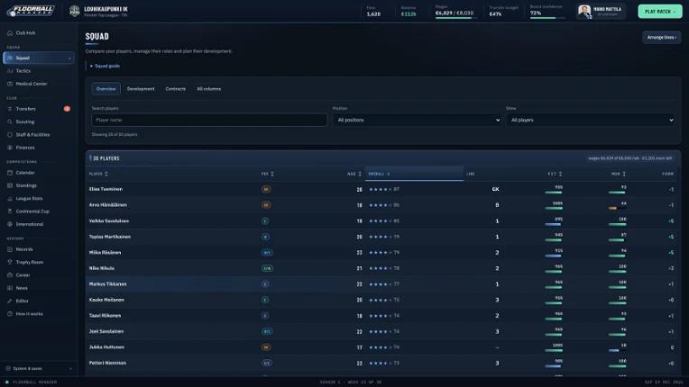Sort table by Age column
This screenshot has height=387, width=689.
(x=354, y=174)
